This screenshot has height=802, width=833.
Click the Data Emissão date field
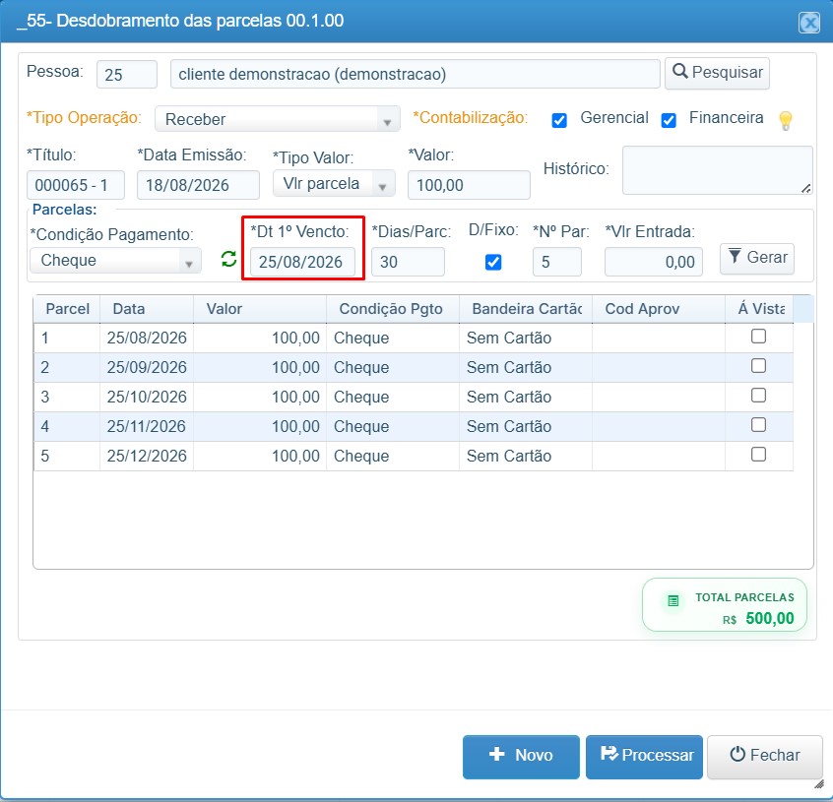point(198,185)
